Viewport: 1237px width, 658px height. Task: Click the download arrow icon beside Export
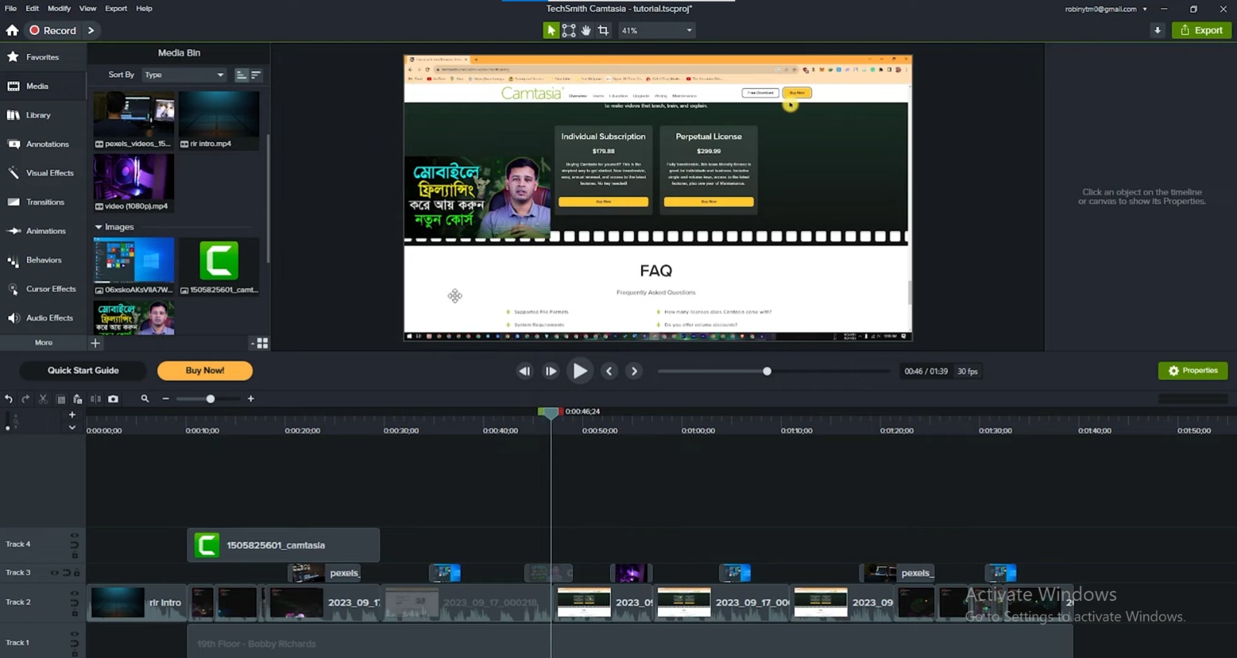[1157, 30]
